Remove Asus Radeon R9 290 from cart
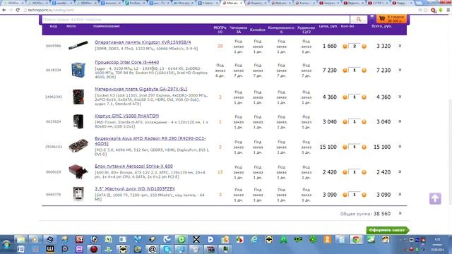The width and height of the screenshot is (452, 254). [x=400, y=146]
